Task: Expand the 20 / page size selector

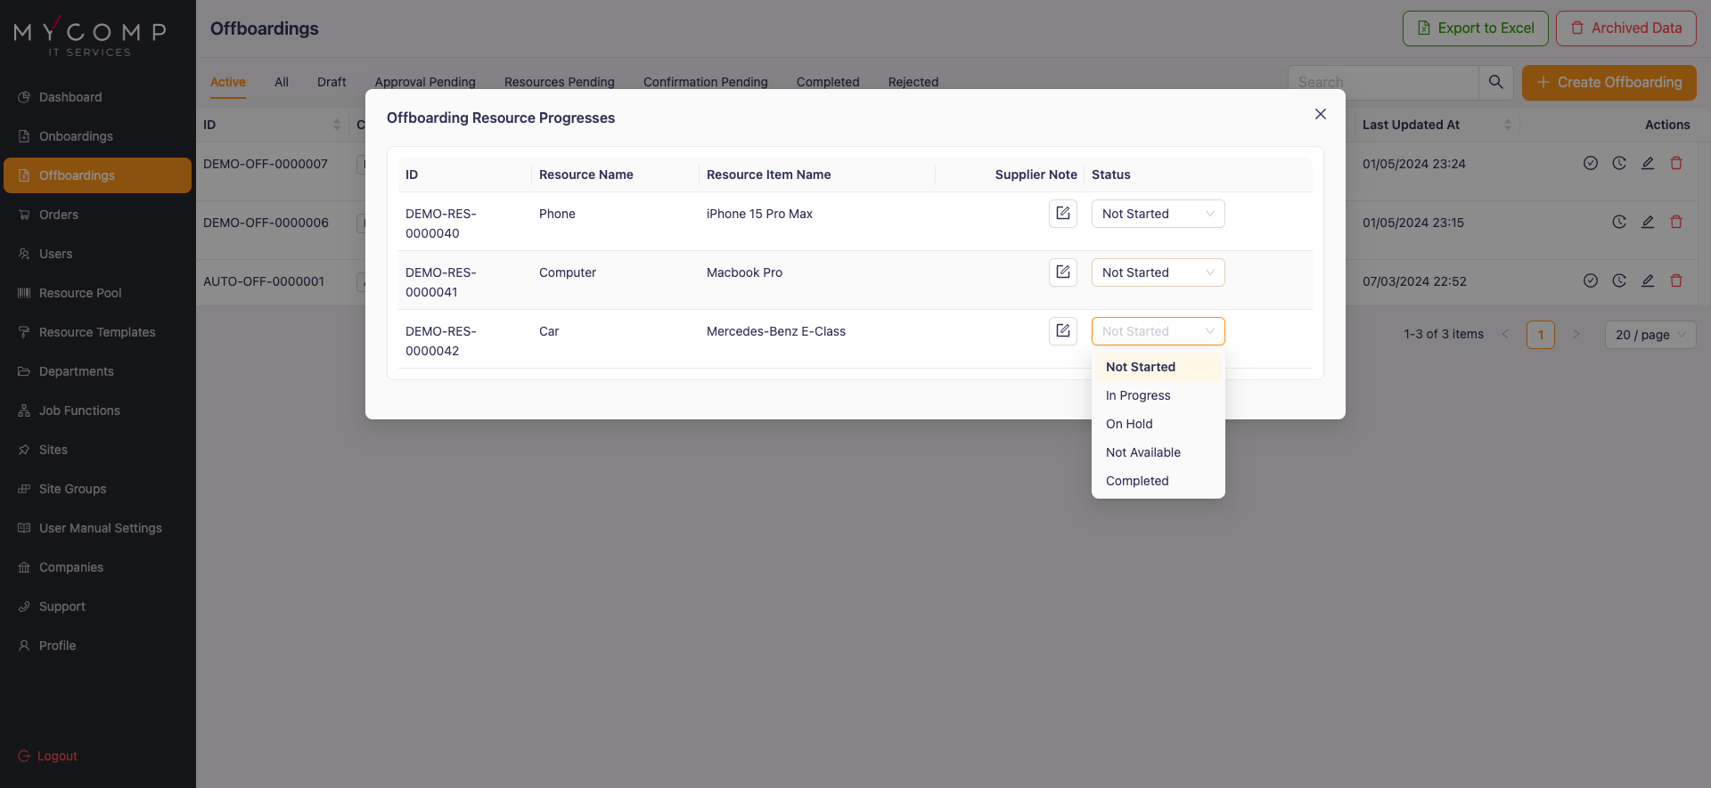Action: pyautogui.click(x=1650, y=335)
